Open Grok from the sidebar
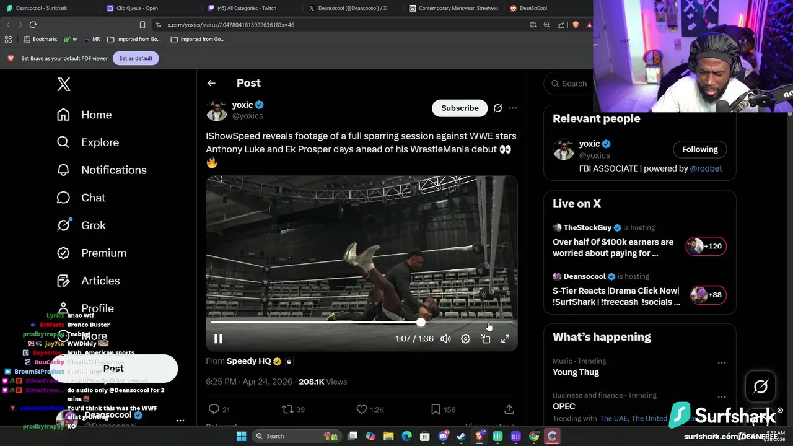Screen dimensions: 793x446 point(81,225)
